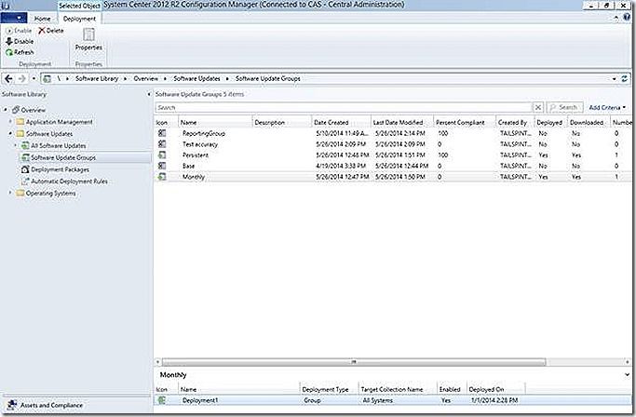Sort details by Deployment Type header

[329, 389]
